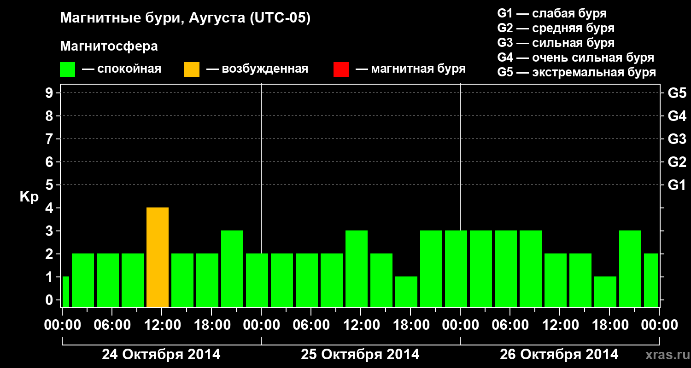Screen dimensions: 691x368
Task: Click 'G4 — очень сильная буря' description
Action: tap(576, 57)
